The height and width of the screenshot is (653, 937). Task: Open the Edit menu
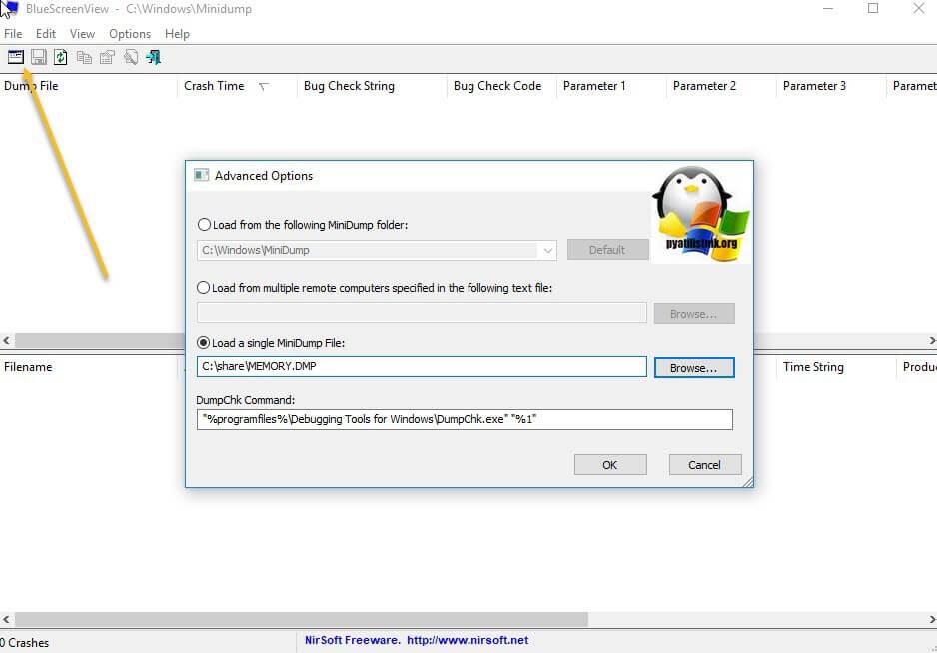click(x=46, y=34)
